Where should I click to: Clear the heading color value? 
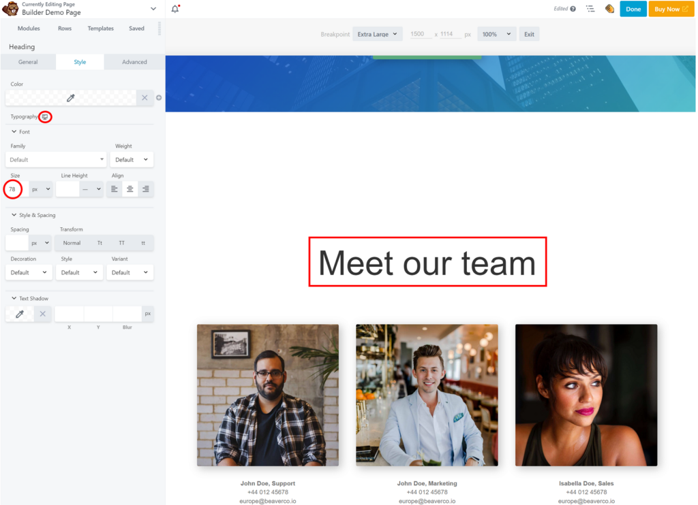(145, 98)
